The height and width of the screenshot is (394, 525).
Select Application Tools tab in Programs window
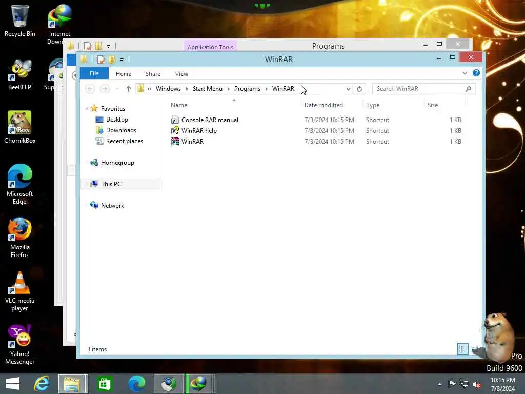coord(210,47)
